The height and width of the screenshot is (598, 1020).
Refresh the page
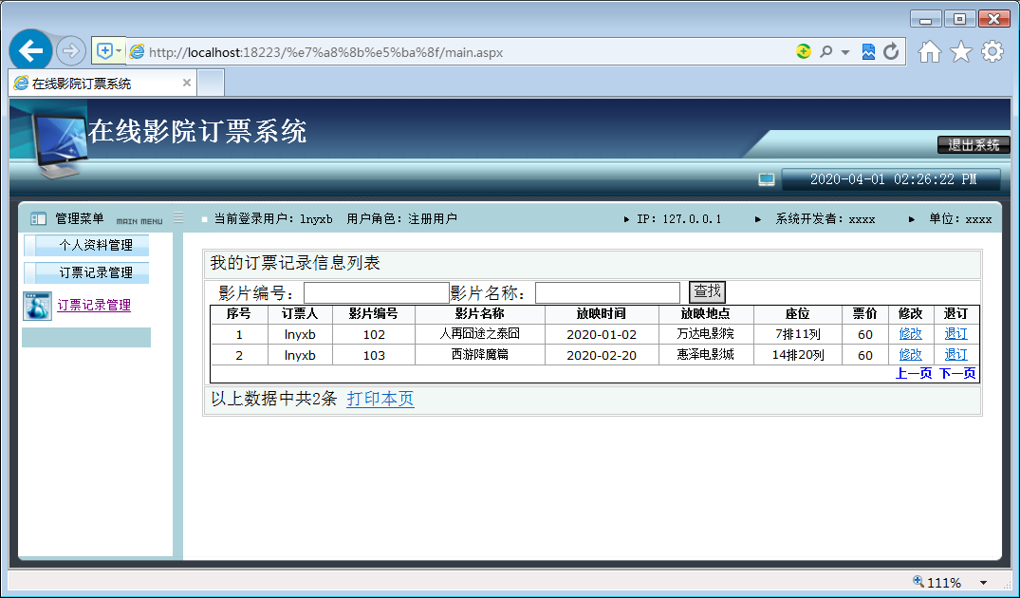coord(891,51)
